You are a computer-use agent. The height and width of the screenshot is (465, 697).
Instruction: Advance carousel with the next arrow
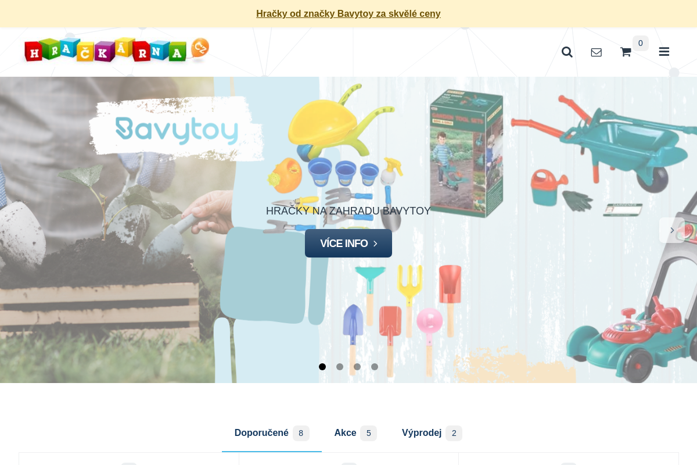[x=672, y=230]
